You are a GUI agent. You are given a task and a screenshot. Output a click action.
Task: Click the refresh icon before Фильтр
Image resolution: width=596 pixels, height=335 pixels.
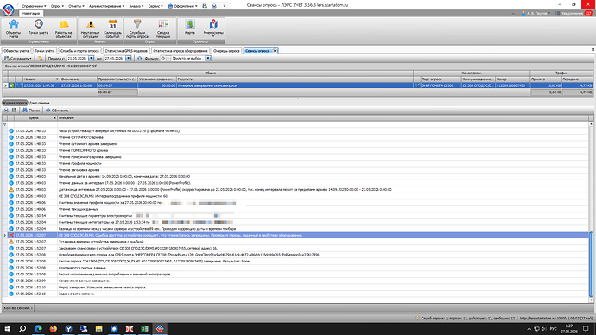coord(139,59)
